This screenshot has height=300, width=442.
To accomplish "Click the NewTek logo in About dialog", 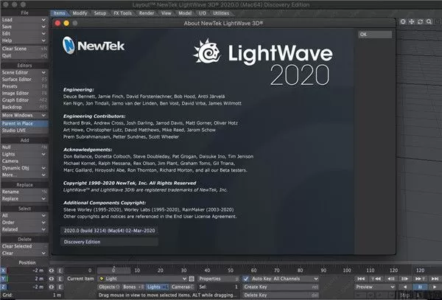I will tap(94, 46).
